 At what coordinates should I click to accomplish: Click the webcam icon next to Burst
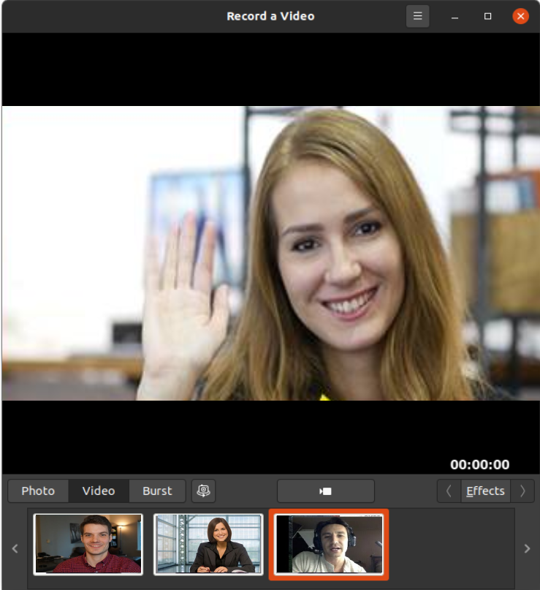click(x=204, y=491)
